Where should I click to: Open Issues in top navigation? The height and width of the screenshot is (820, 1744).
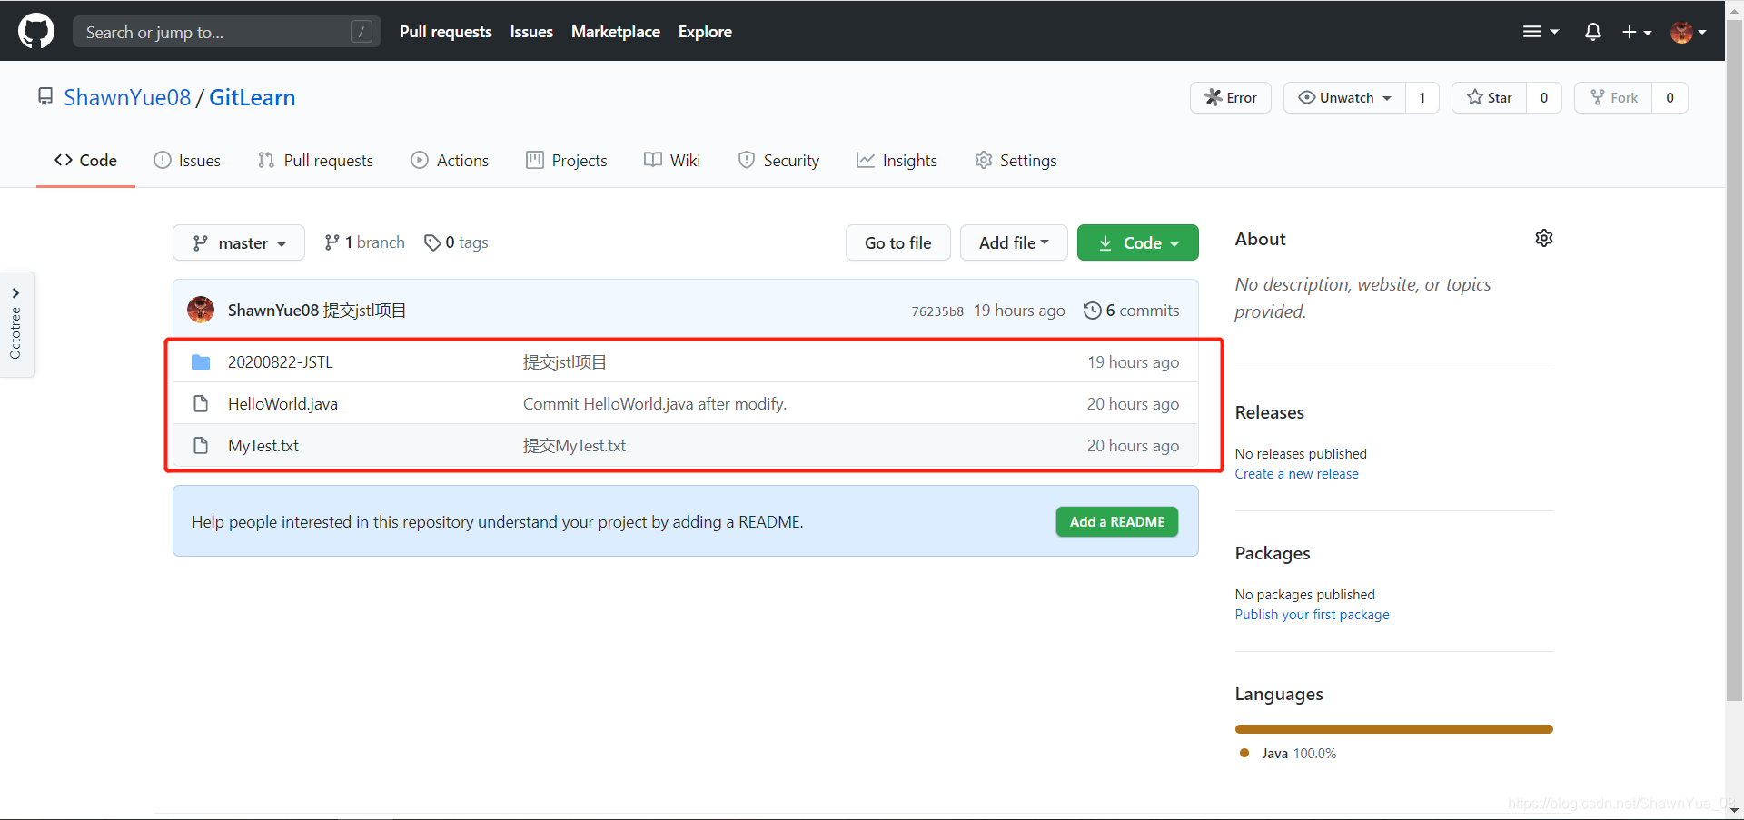[x=531, y=32]
